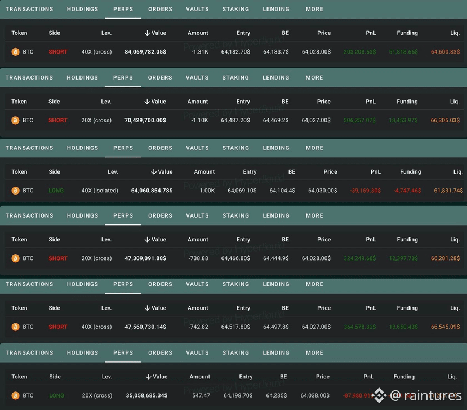Click liquidation price 64,600.83$
Screen dimensions: 467x410
coord(445,52)
